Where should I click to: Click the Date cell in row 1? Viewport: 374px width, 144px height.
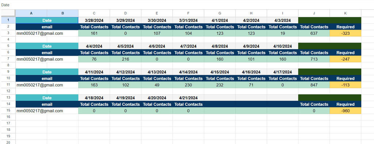point(47,20)
